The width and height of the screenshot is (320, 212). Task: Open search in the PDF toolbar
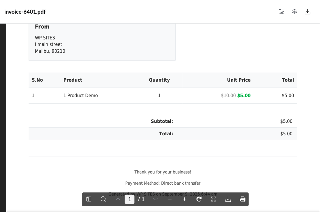point(103,199)
